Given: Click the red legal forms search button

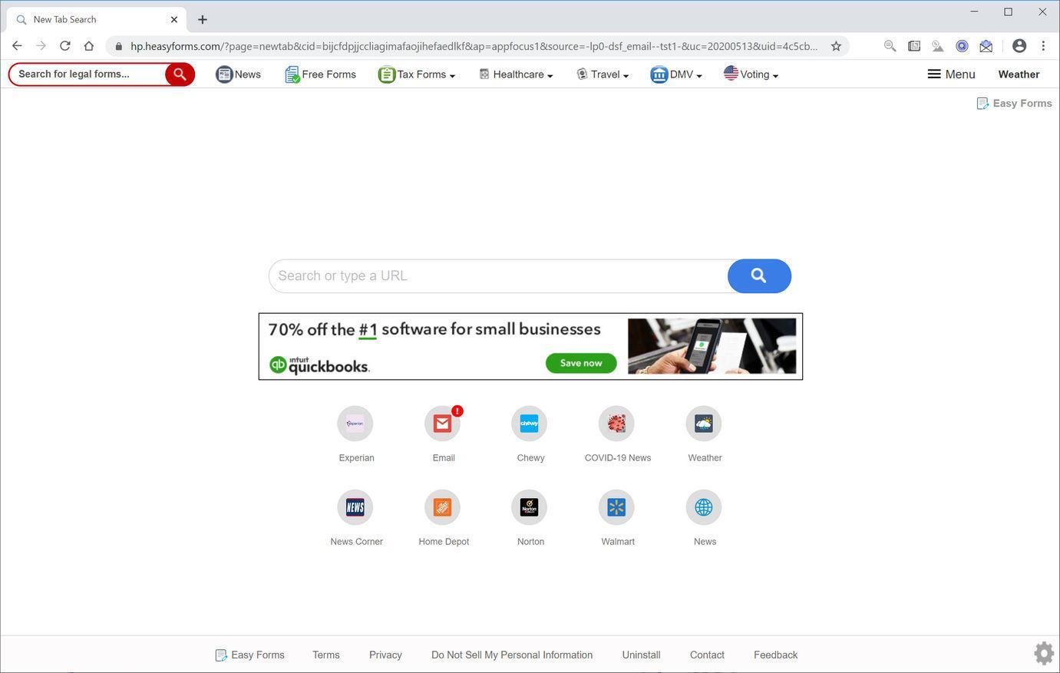Looking at the screenshot, I should click(180, 74).
